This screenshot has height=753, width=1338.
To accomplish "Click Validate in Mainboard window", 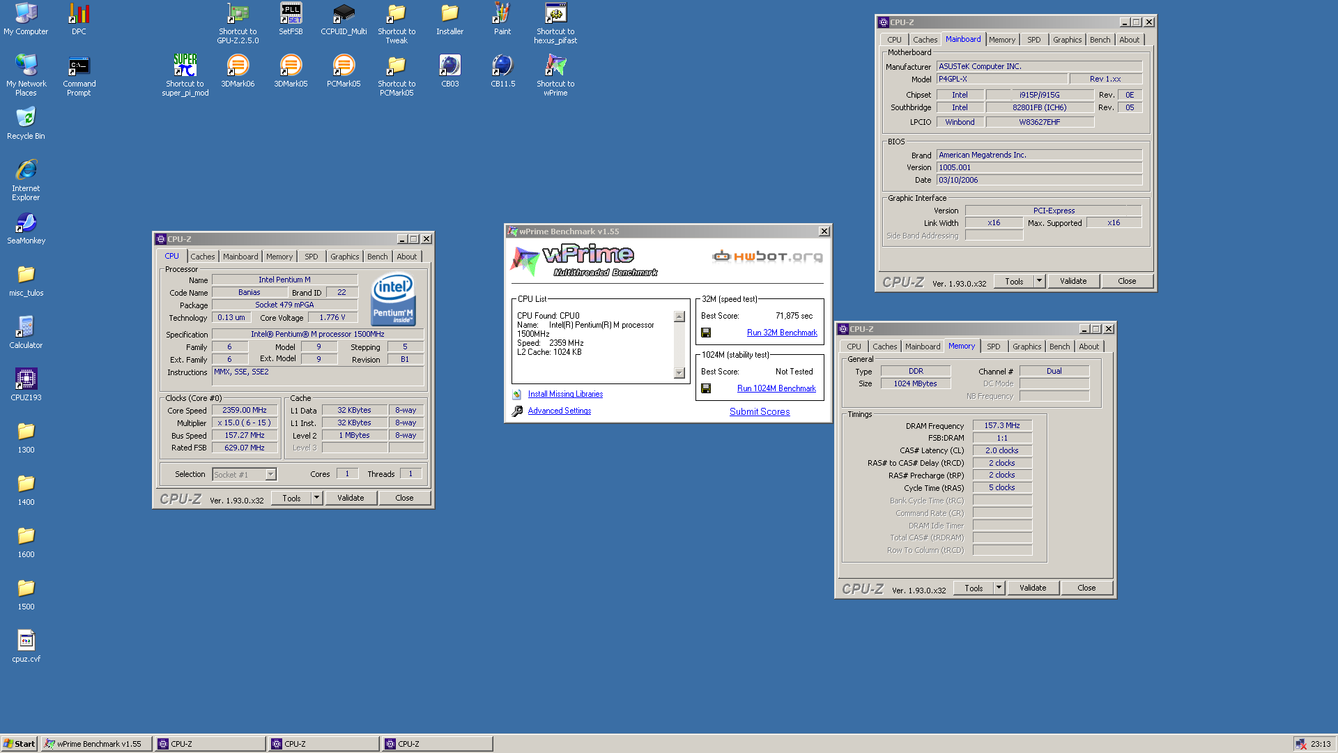I will tap(1073, 281).
